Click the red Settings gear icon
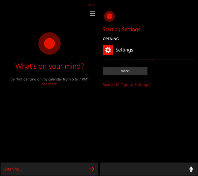 click(x=108, y=50)
